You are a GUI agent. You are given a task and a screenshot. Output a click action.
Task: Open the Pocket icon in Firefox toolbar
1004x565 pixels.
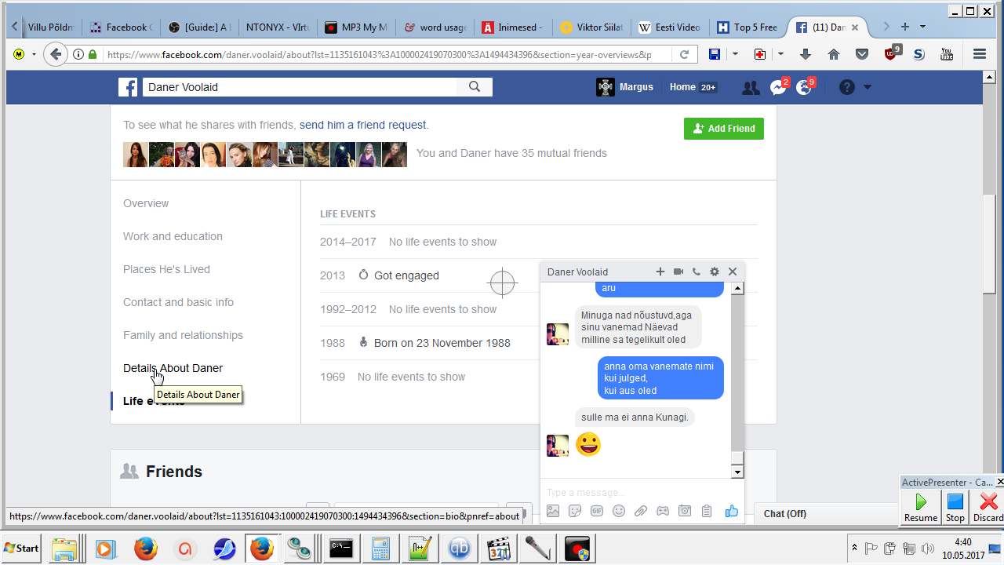tap(862, 54)
